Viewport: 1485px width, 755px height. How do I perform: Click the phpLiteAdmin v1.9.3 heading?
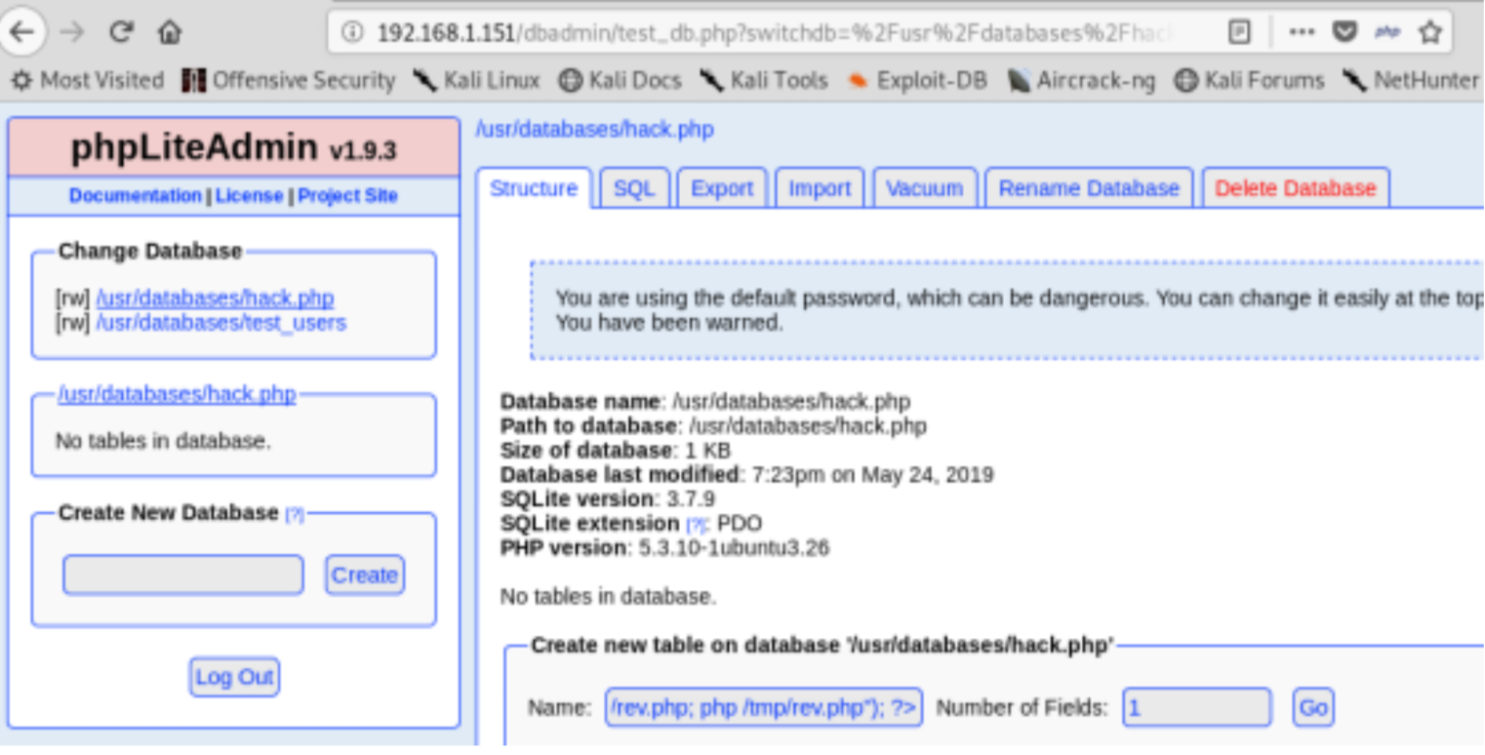click(233, 148)
